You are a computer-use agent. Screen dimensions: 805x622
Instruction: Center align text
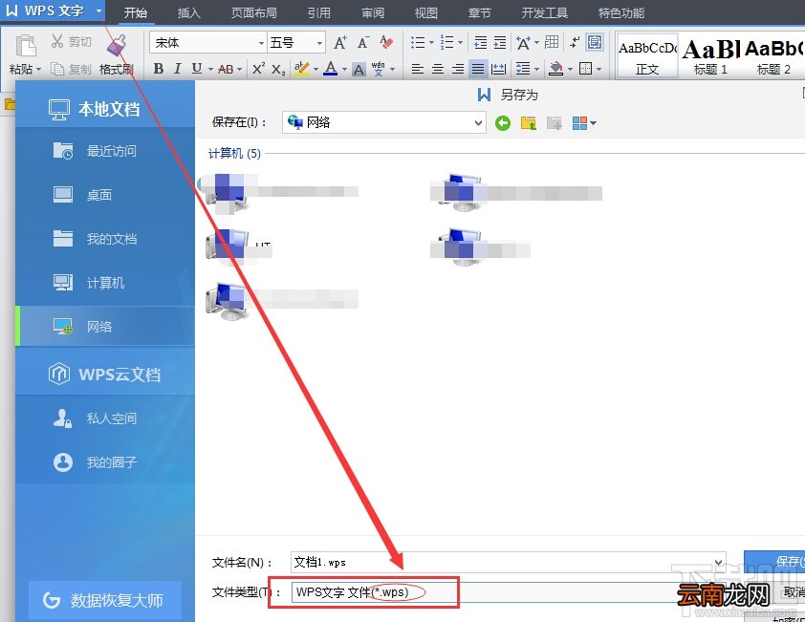438,69
